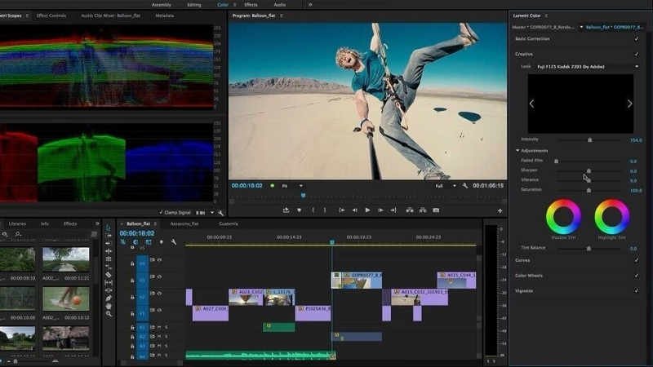Go to Out point in Program monitor

(393, 210)
